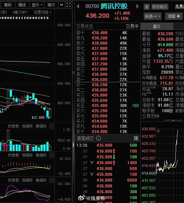Switch to the 盘口 tab
Viewport: 184px width, 203px height.
157,26
